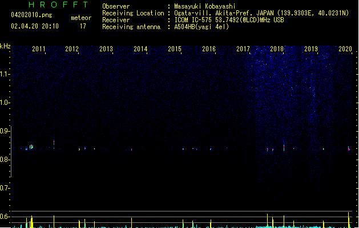Viewport: 359px width, 228px height.
Task: Click the Observer label
Action: [116, 6]
